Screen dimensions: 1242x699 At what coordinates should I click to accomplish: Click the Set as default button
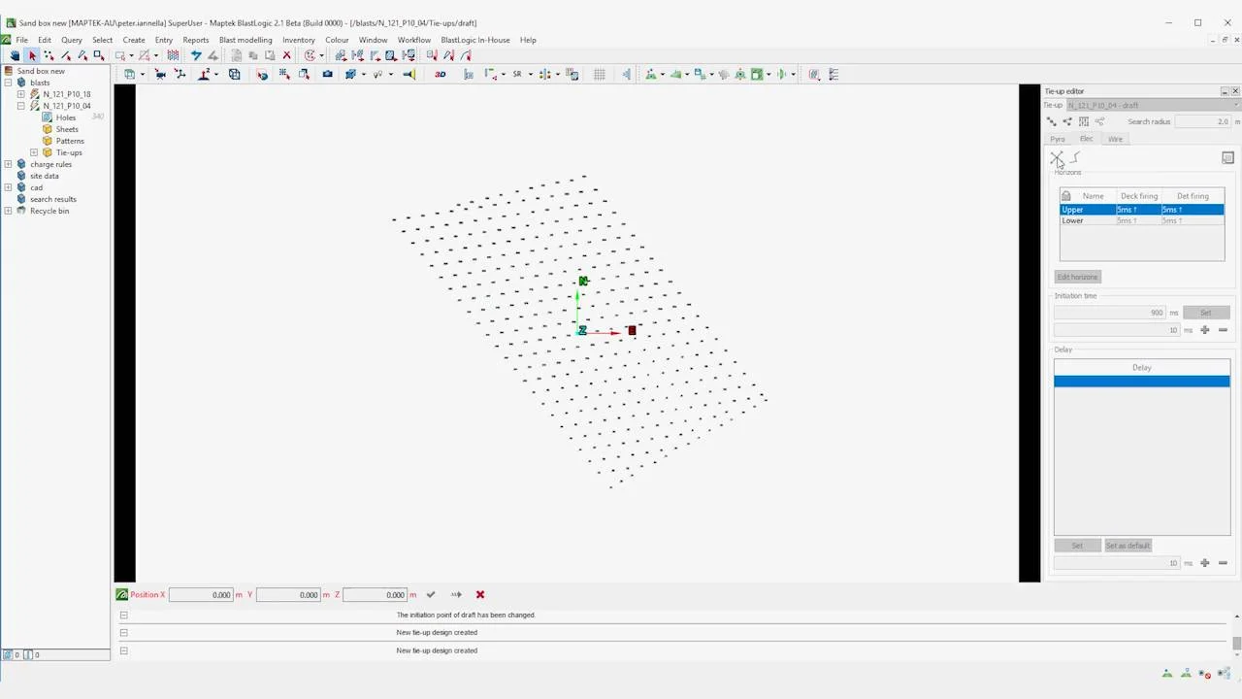(1128, 546)
